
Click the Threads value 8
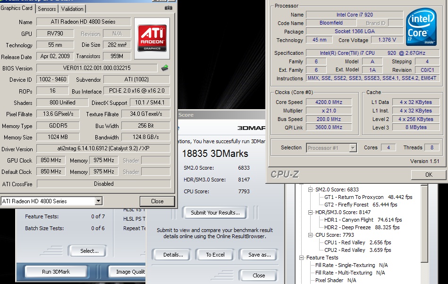coord(432,147)
